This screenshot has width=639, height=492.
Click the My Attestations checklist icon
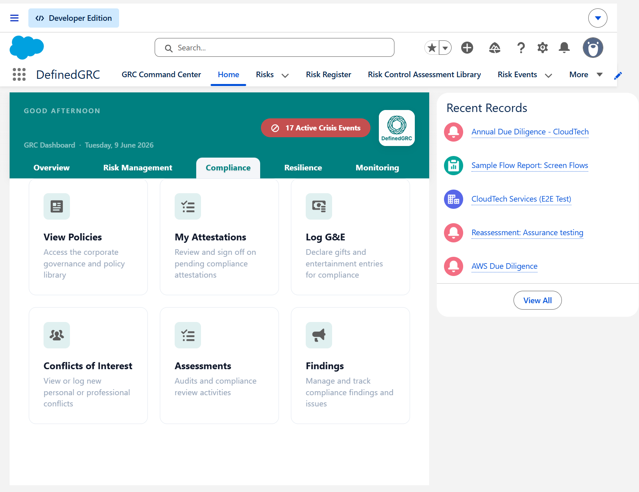click(188, 206)
